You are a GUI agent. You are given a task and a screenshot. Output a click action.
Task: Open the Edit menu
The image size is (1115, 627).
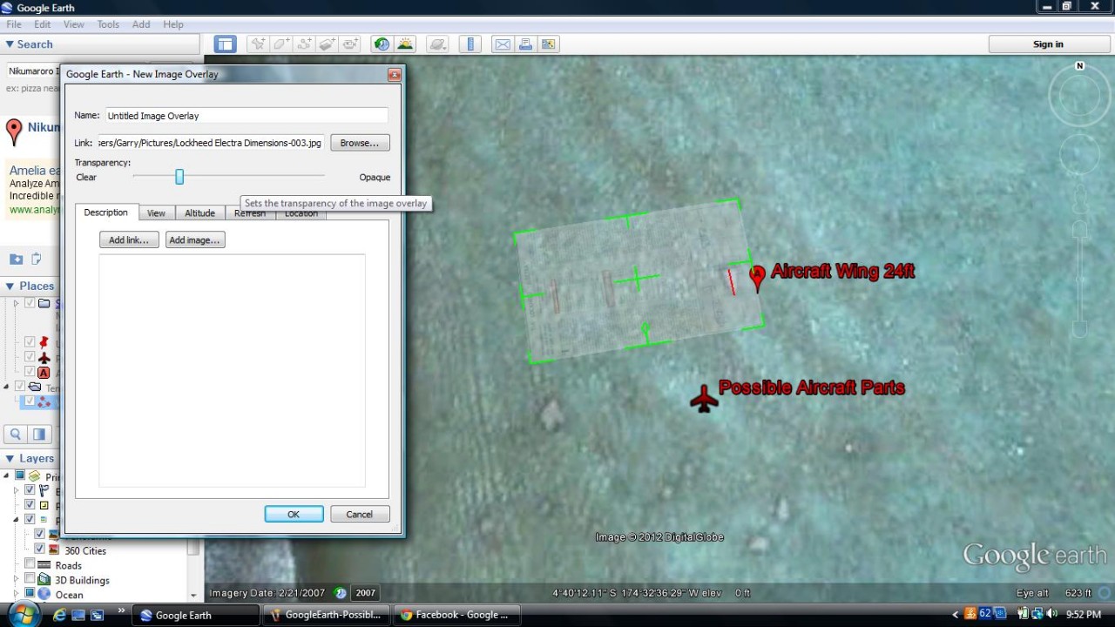click(42, 24)
